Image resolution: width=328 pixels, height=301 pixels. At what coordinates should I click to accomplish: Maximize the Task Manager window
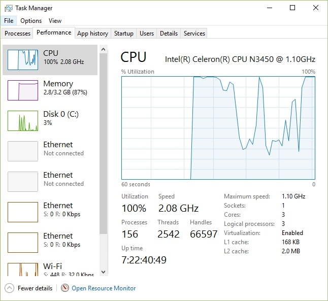292,8
